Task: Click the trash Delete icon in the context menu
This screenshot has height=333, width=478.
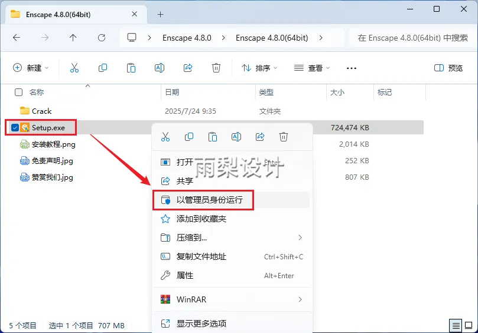Action: click(284, 137)
